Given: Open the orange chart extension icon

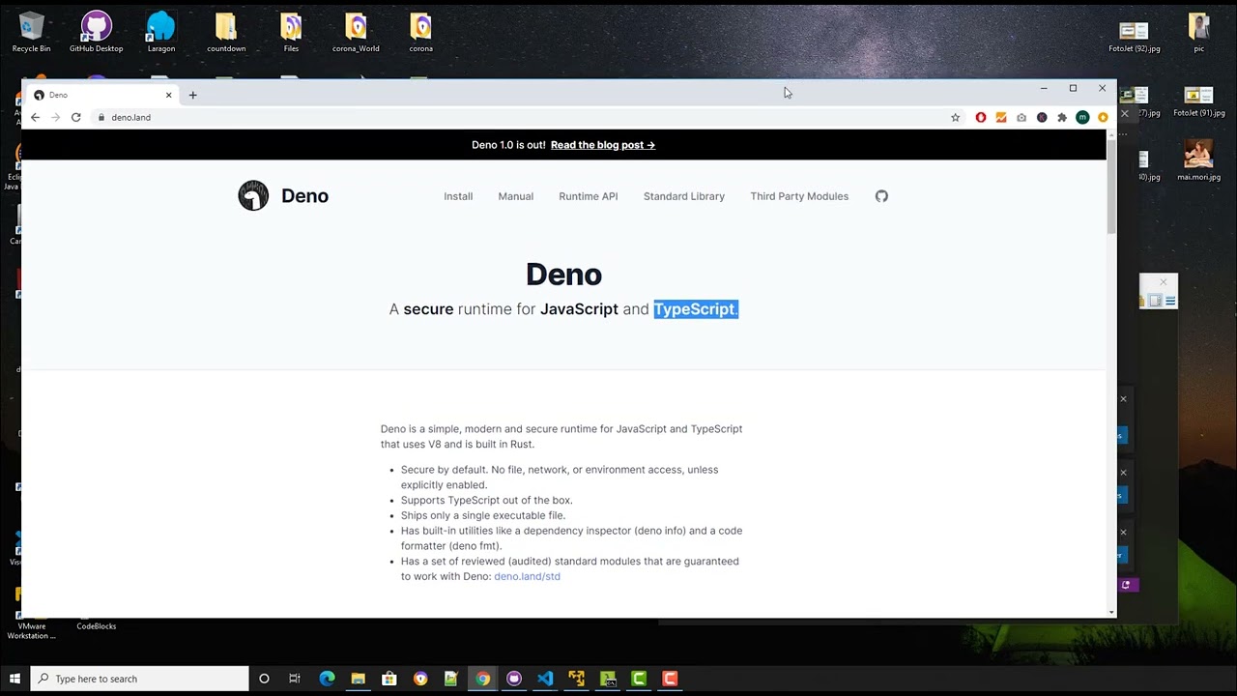Looking at the screenshot, I should (x=1001, y=118).
